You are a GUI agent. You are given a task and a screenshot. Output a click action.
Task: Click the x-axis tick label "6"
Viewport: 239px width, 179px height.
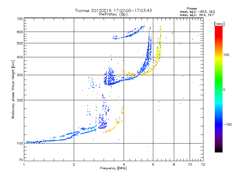point(153,164)
